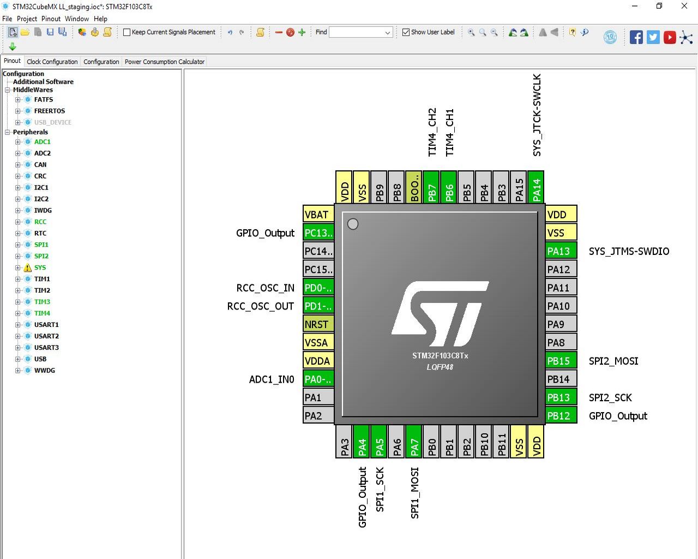Click the About info icon
Image resolution: width=698 pixels, height=559 pixels.
[x=585, y=32]
